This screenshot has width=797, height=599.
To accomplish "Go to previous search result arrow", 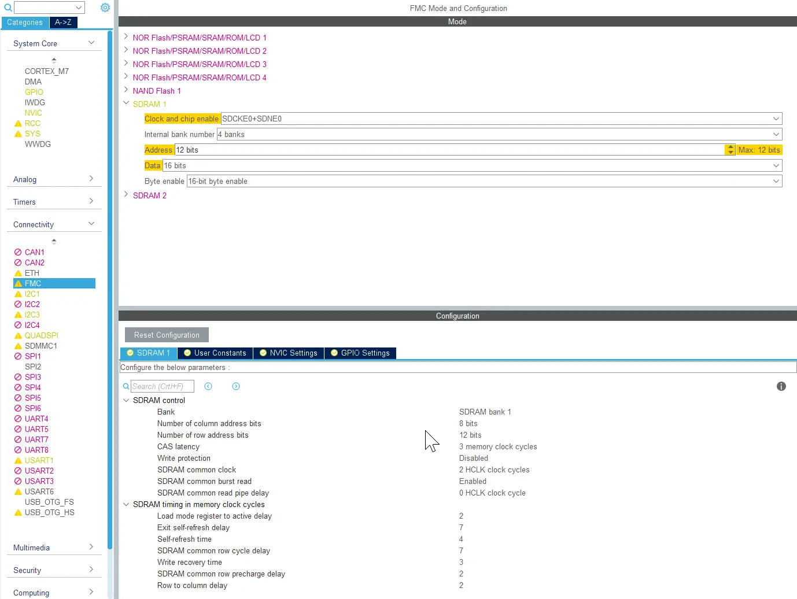I will tap(208, 386).
